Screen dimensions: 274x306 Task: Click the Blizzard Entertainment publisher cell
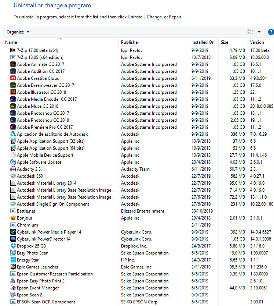[143, 211]
